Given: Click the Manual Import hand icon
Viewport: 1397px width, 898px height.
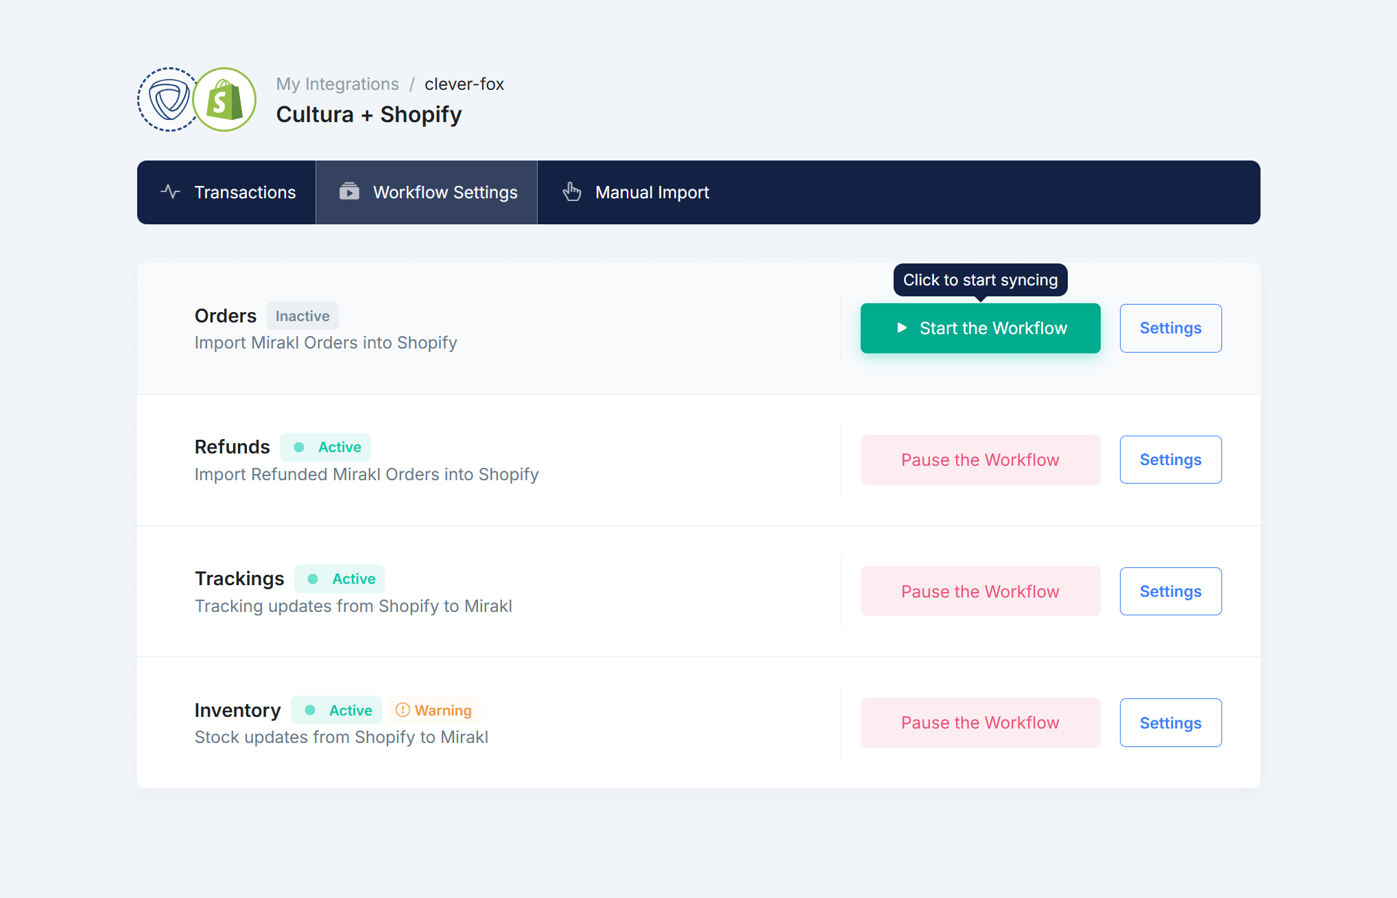Looking at the screenshot, I should [x=572, y=191].
